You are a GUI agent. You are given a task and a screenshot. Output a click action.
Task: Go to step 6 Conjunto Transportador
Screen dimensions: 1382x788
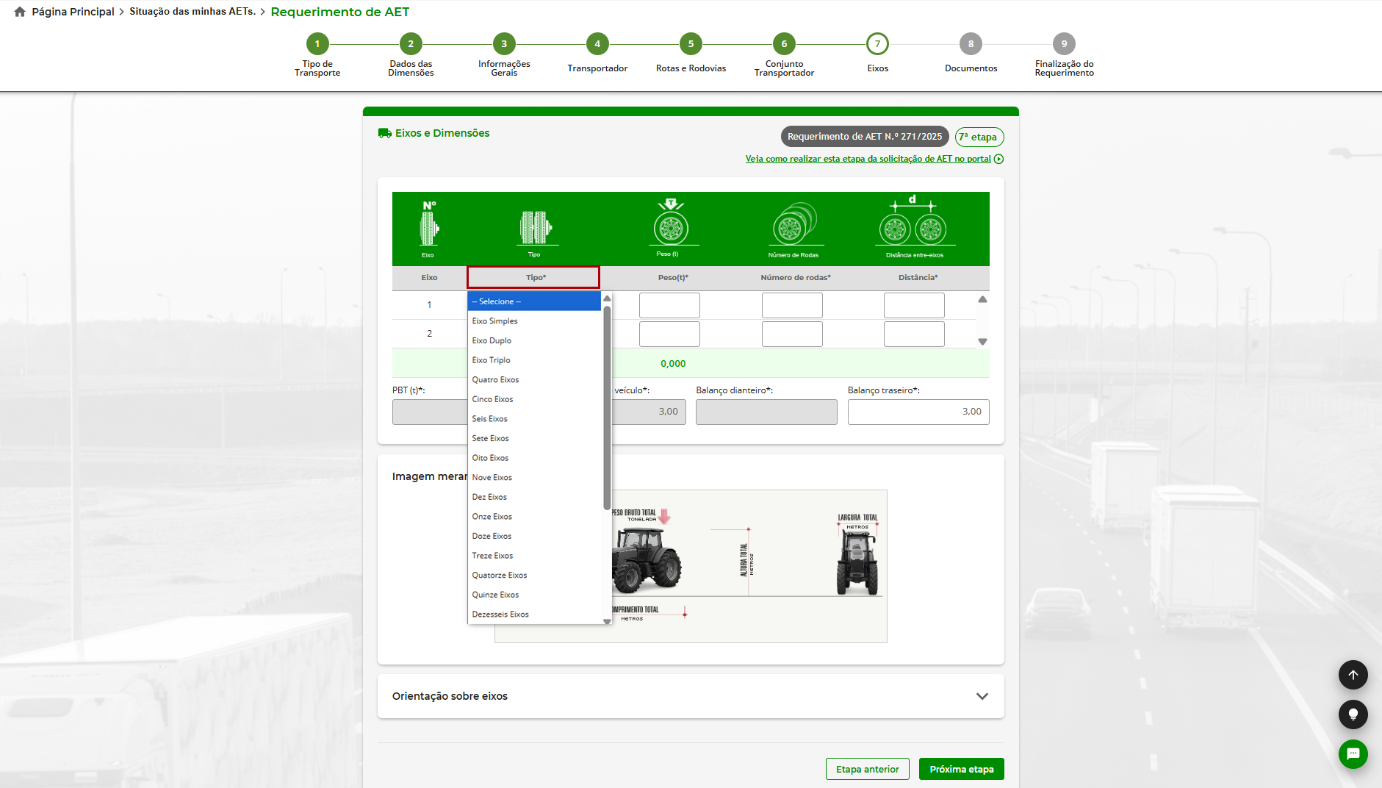click(784, 44)
